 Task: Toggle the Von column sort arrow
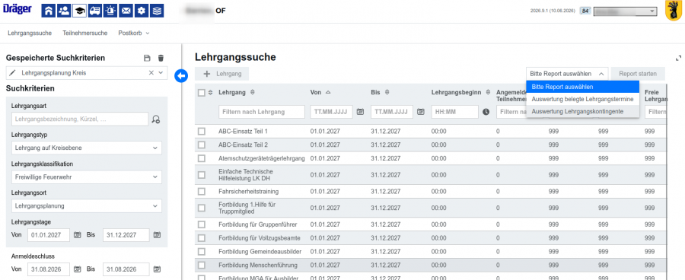point(328,92)
